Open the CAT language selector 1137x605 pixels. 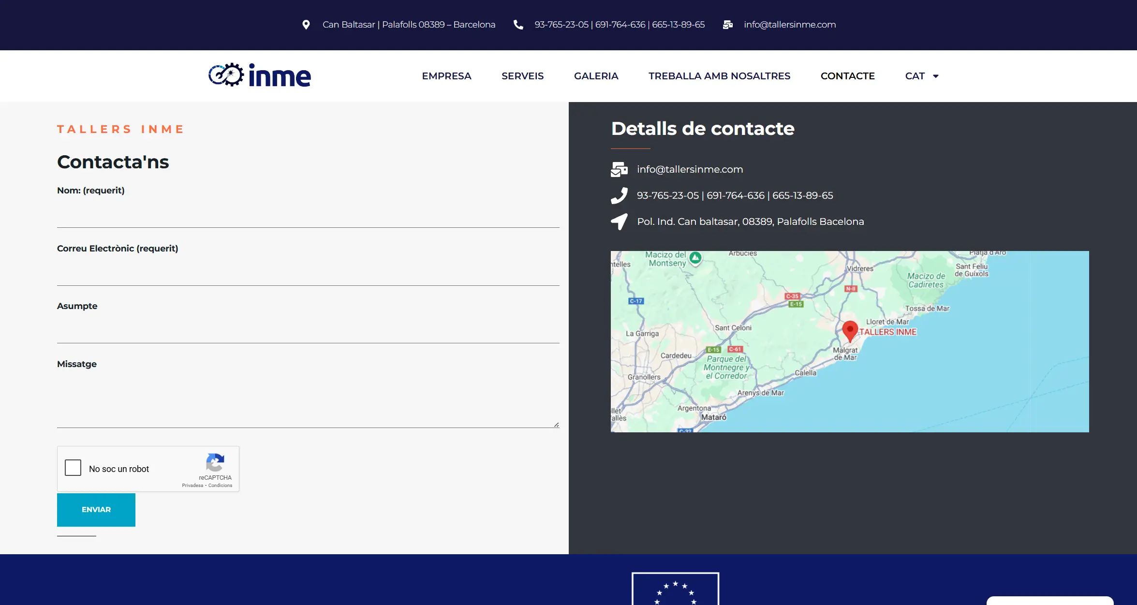point(915,76)
